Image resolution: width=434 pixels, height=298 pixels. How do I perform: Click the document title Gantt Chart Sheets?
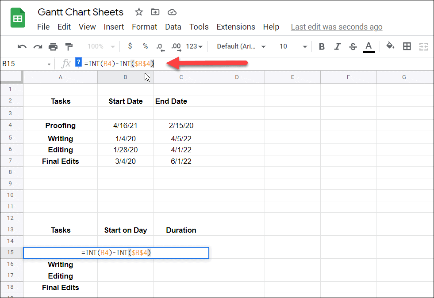tap(81, 12)
